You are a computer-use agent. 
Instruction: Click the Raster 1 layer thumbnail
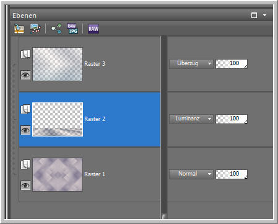(x=58, y=174)
